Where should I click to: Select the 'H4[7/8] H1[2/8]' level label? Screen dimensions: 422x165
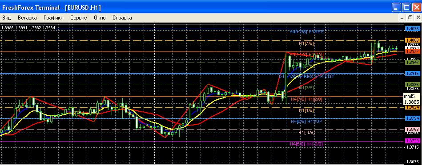point(306,99)
